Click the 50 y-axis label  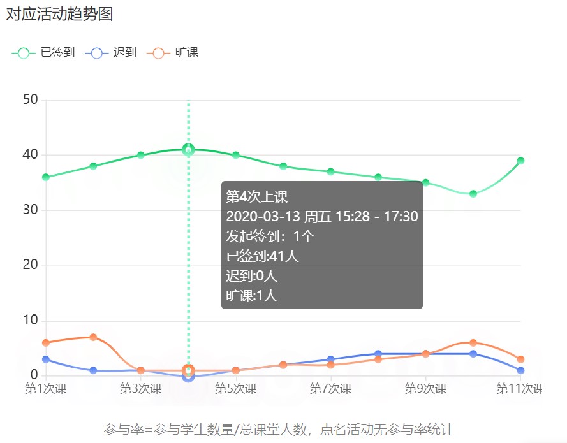click(x=30, y=99)
